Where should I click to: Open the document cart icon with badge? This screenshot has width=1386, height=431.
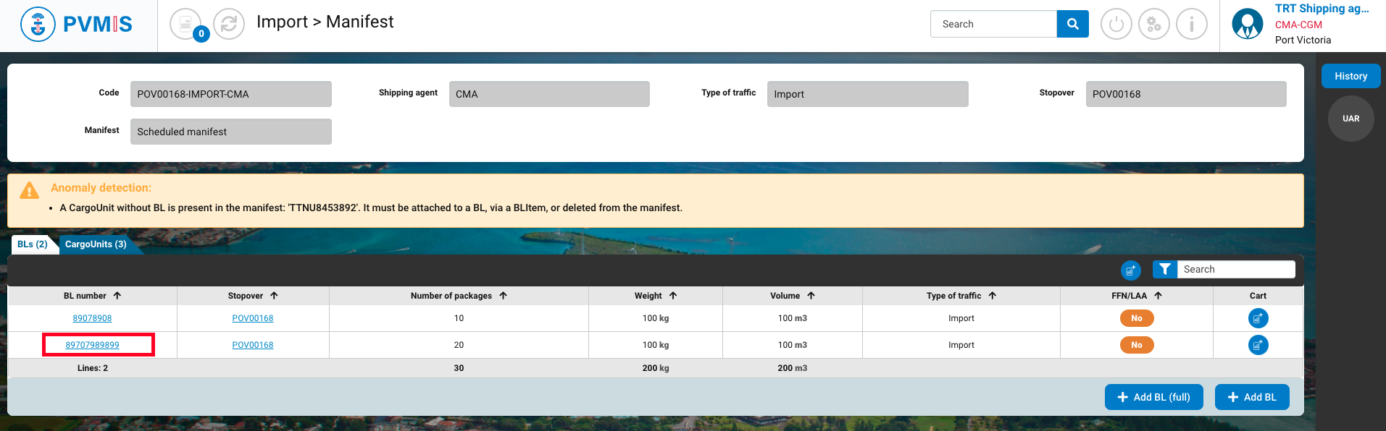[186, 25]
